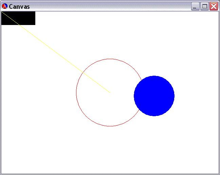Click the rightmost edge of the blue circle
This screenshot has width=220, height=175.
(174, 96)
